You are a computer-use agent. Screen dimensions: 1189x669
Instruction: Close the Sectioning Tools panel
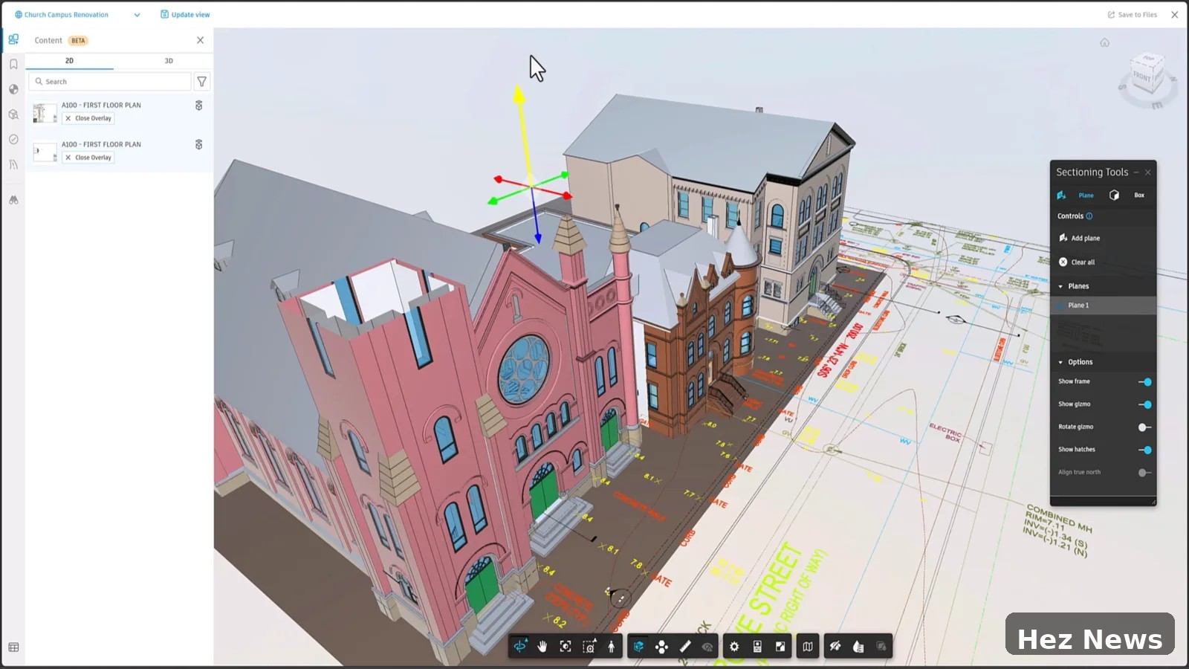click(1148, 172)
